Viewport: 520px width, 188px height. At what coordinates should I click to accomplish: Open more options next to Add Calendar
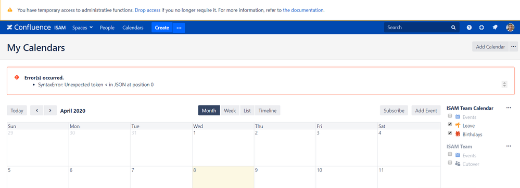click(x=514, y=47)
